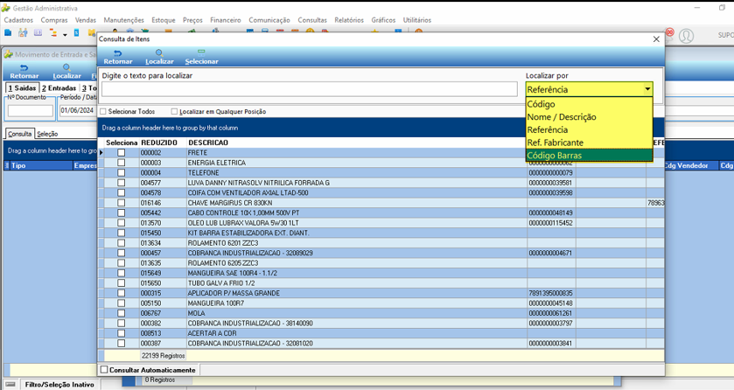Sort by DESCRICAO column header

pos(357,143)
